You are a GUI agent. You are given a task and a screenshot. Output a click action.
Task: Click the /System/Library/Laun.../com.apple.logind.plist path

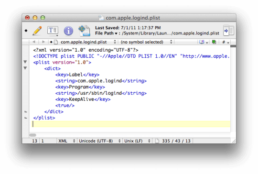[171, 33]
